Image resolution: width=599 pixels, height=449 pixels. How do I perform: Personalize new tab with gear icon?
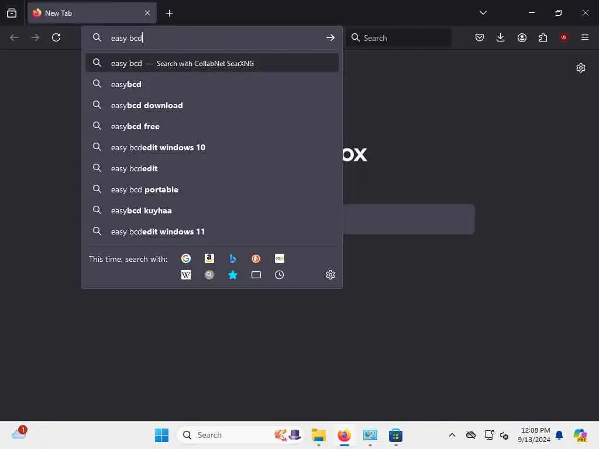coord(581,68)
